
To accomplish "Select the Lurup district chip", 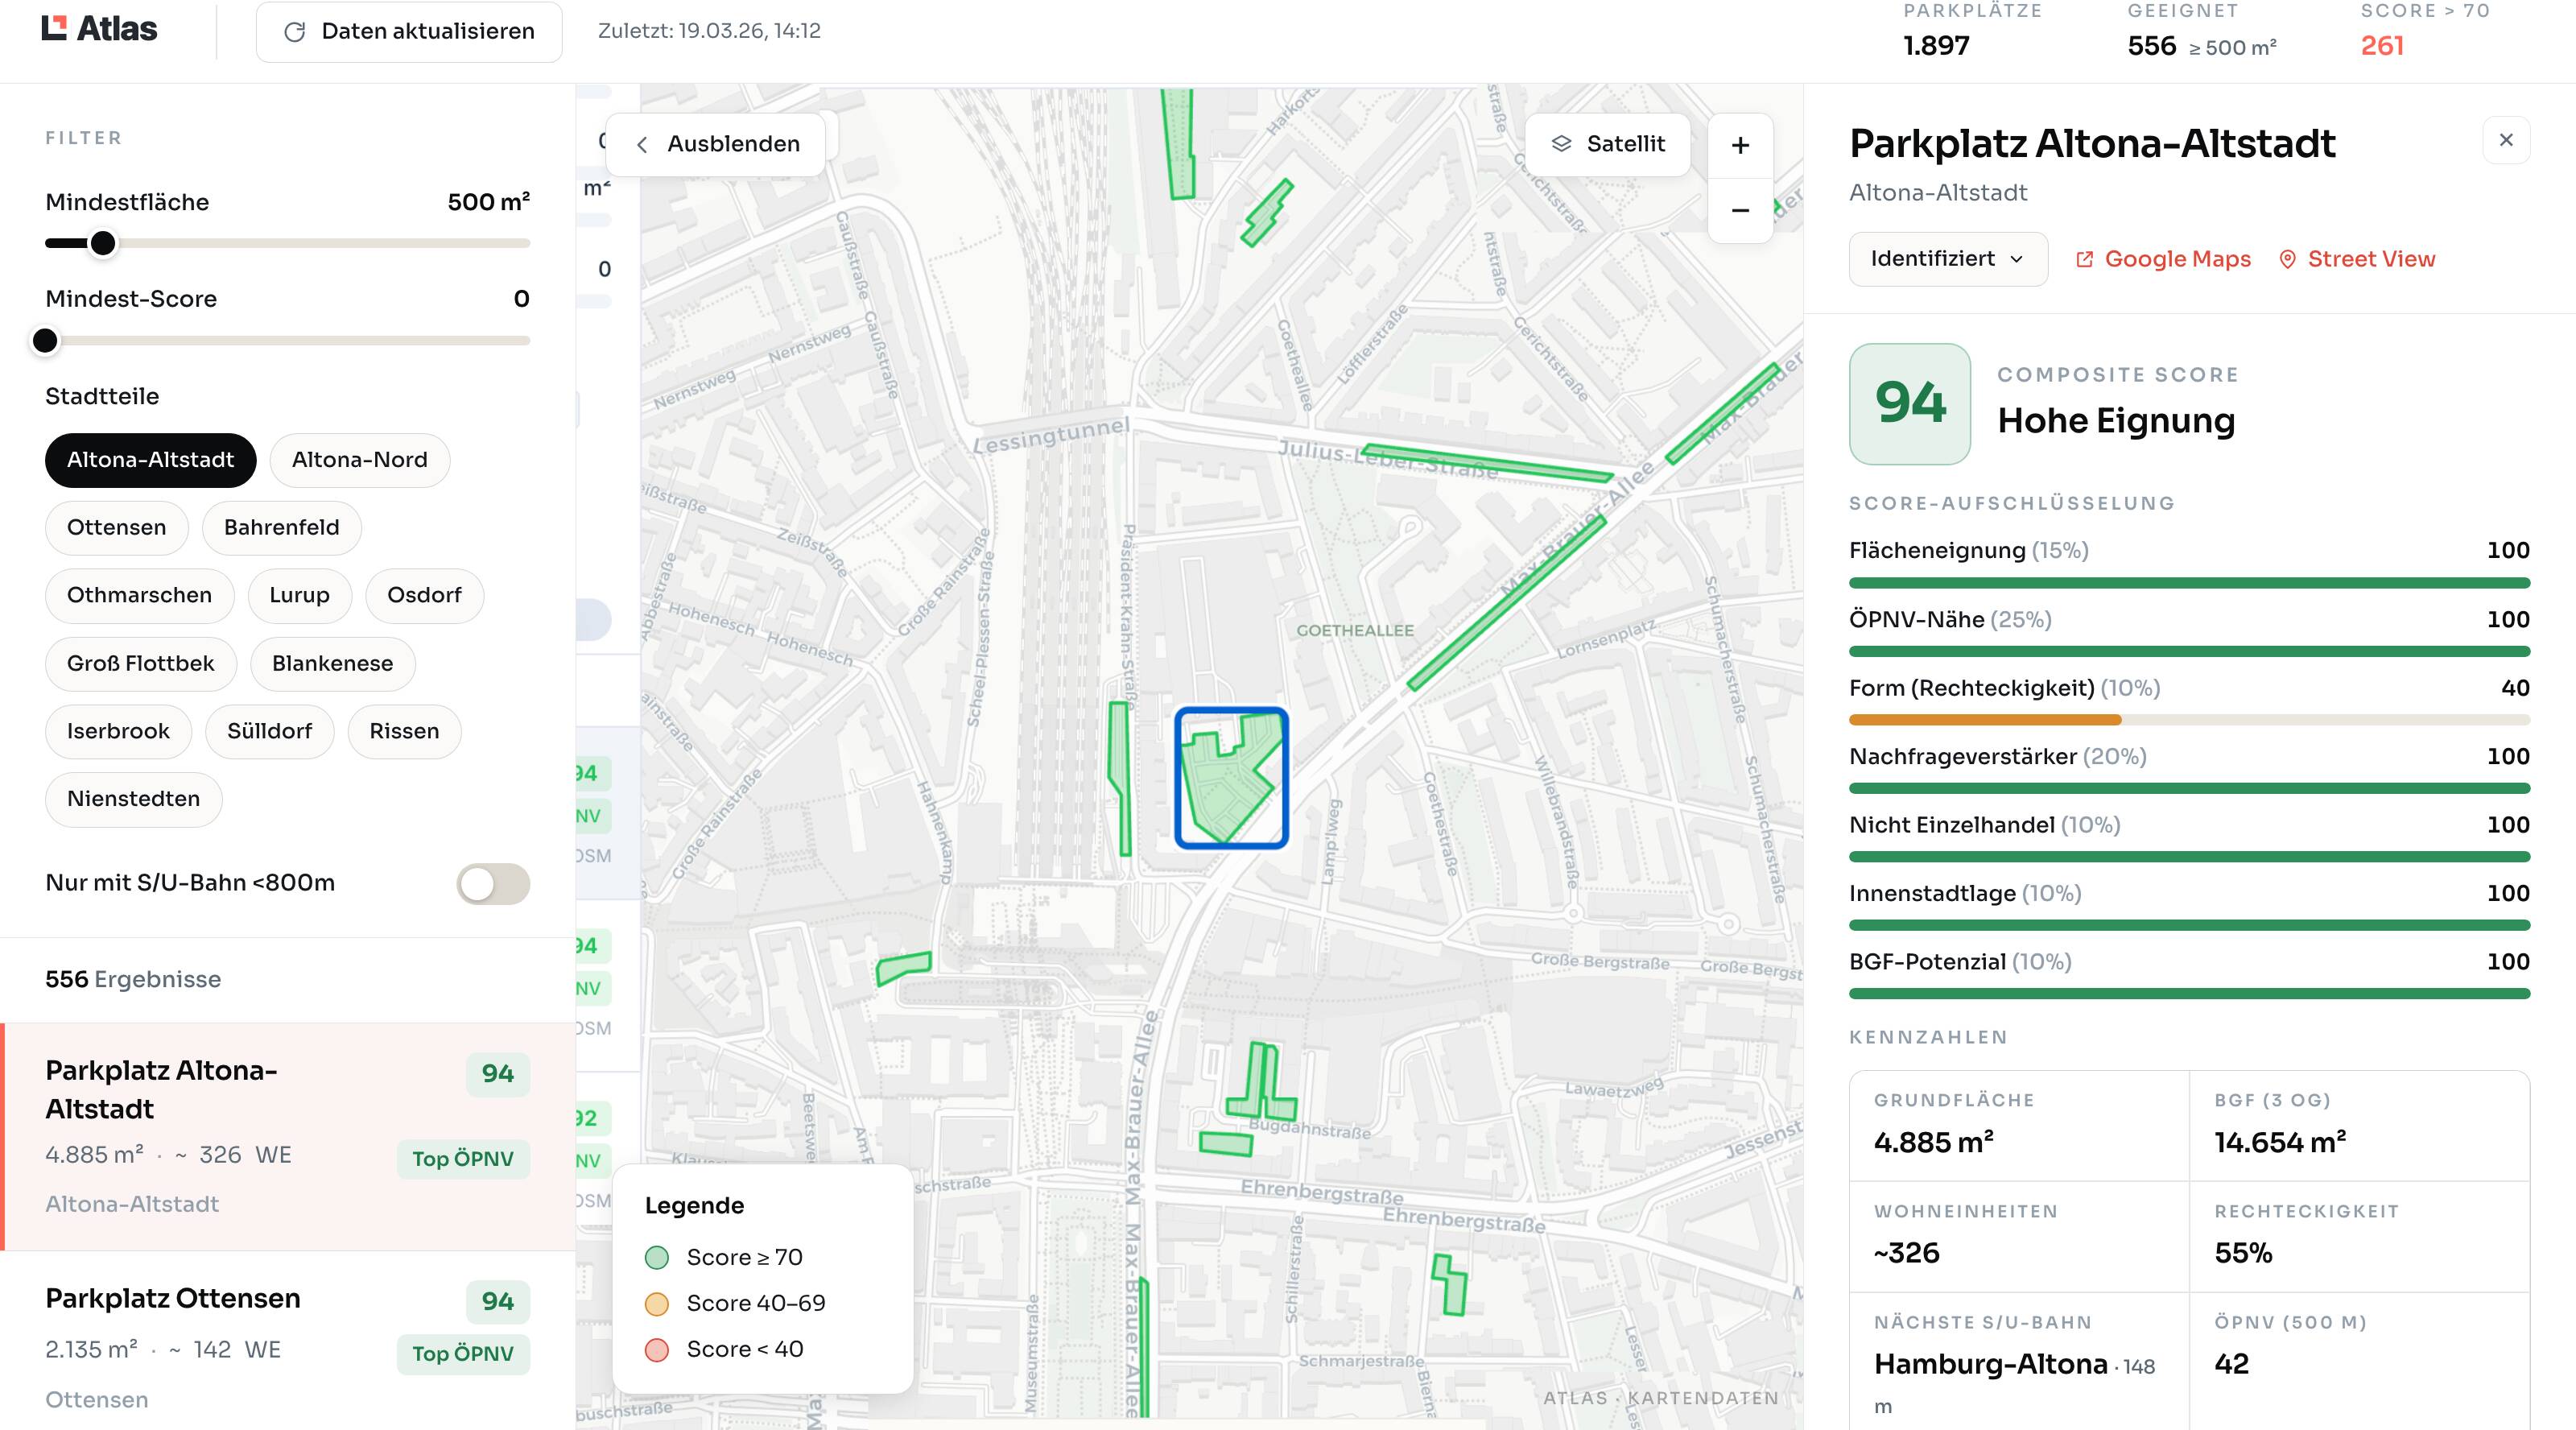I will click(300, 596).
